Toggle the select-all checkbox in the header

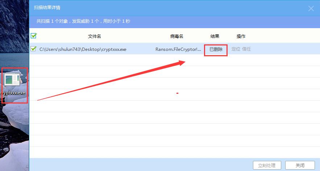[34, 36]
